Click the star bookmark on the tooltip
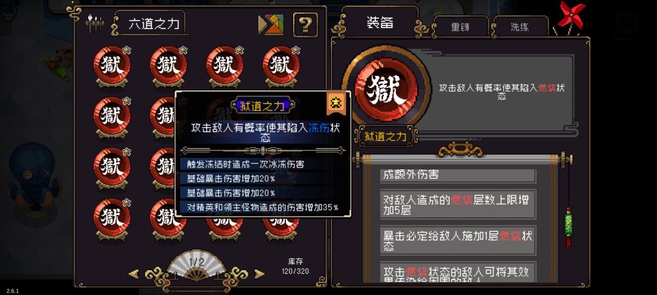 pos(336,103)
